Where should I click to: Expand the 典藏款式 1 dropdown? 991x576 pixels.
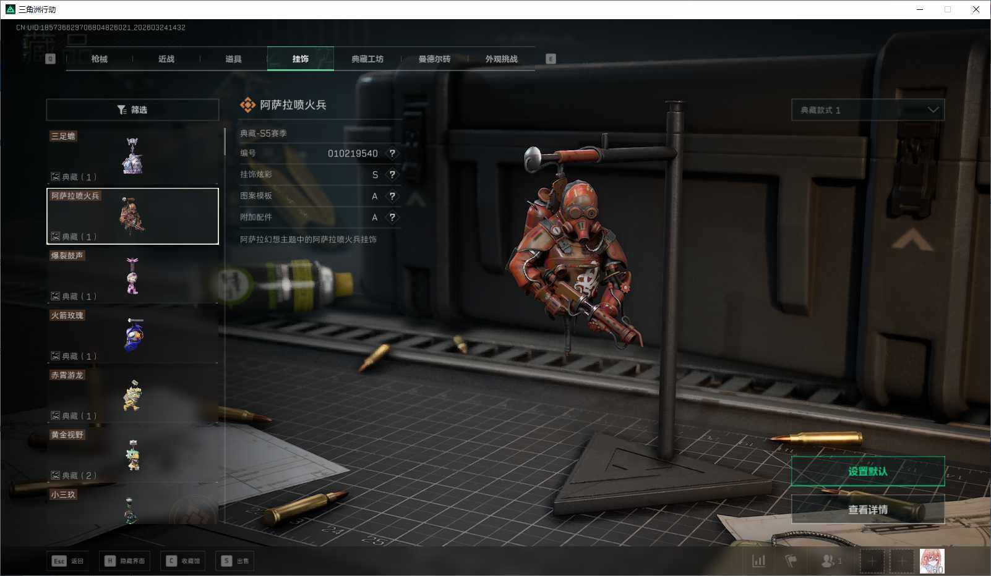click(x=867, y=110)
